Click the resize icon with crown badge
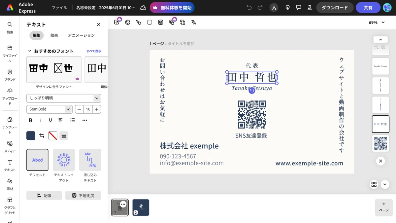Image resolution: width=396 pixels, height=223 pixels. point(117,22)
